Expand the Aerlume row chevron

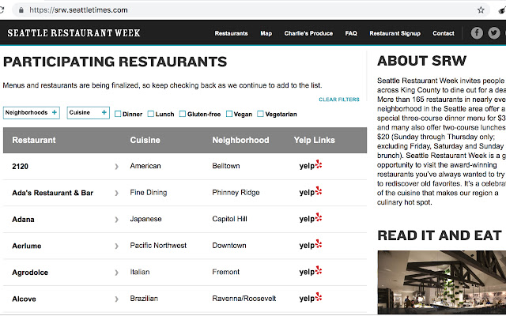tap(116, 246)
